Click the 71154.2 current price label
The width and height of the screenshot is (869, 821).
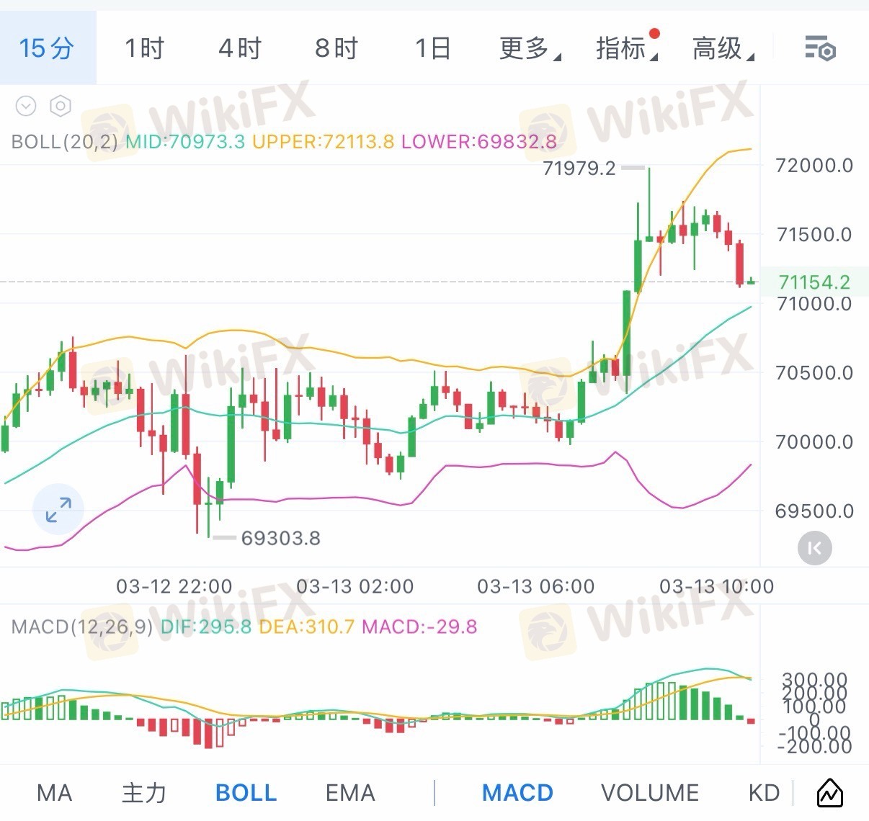(814, 282)
